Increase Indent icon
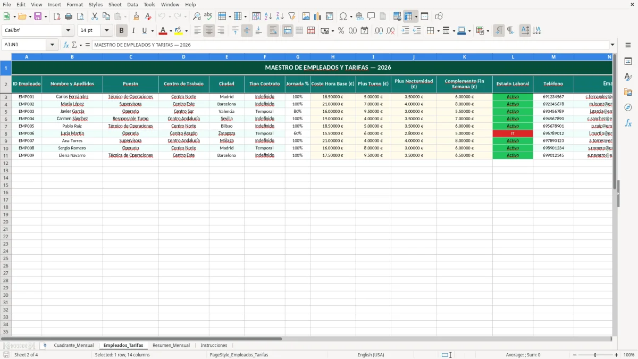Viewport: 638px width, 359px height. (405, 31)
